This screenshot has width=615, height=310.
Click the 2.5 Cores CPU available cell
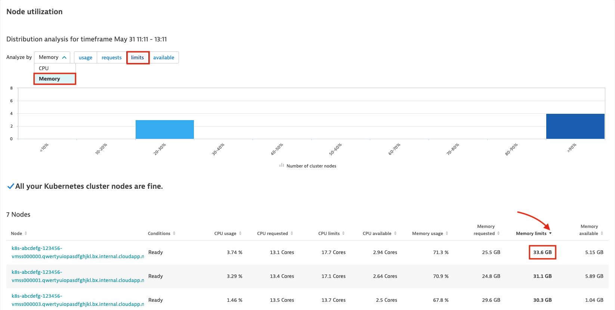coord(387,300)
